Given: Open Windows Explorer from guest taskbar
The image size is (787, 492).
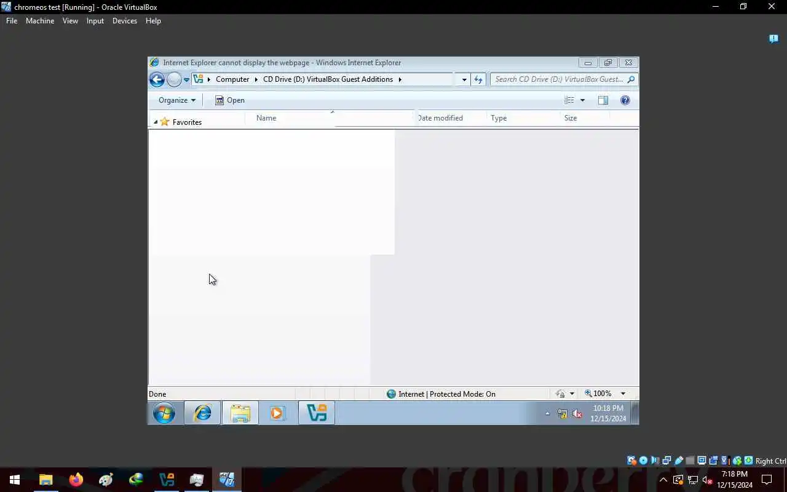Looking at the screenshot, I should (240, 413).
